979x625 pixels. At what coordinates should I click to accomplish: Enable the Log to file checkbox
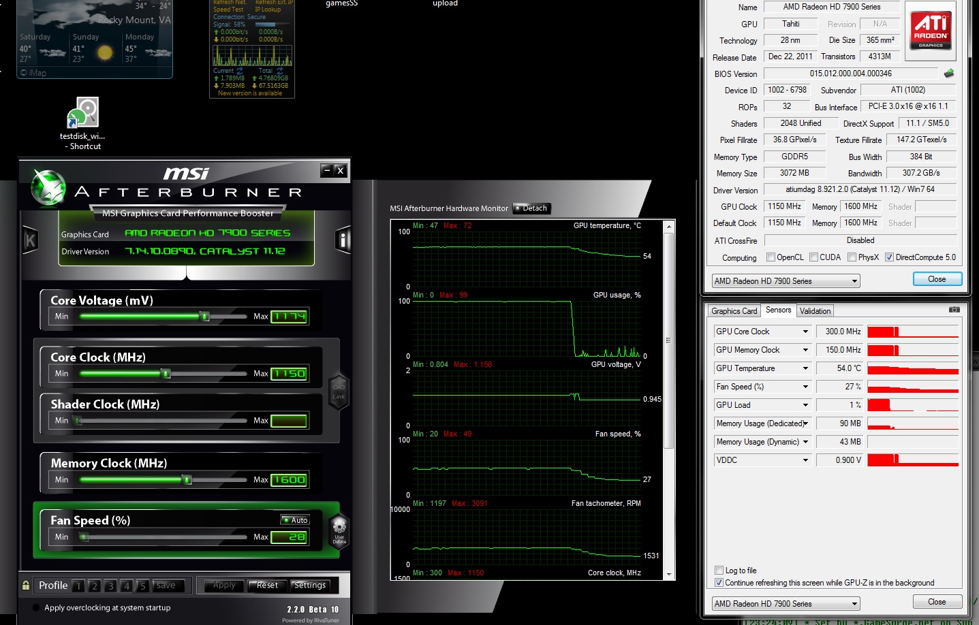(719, 571)
